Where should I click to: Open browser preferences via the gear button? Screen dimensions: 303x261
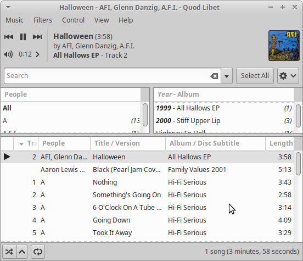click(288, 76)
